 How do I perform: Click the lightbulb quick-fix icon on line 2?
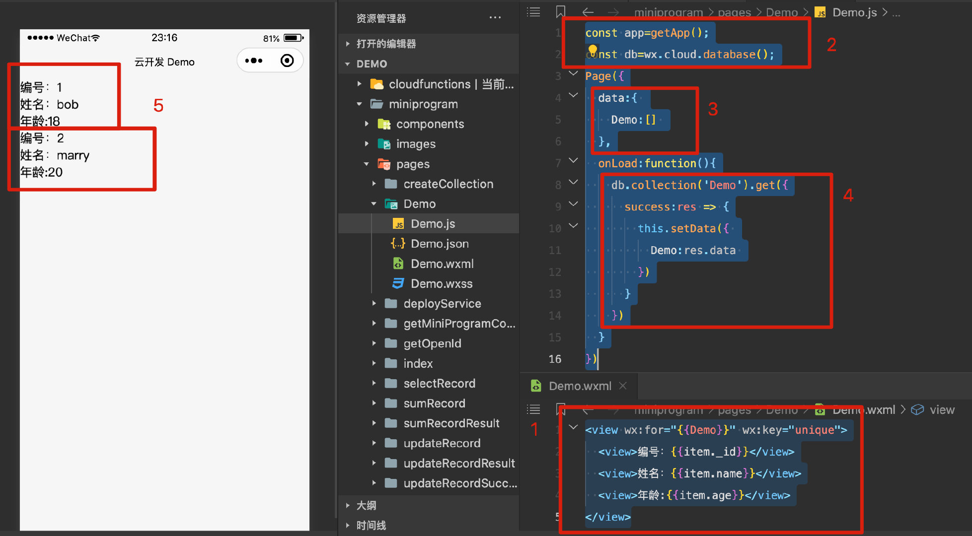(x=592, y=50)
